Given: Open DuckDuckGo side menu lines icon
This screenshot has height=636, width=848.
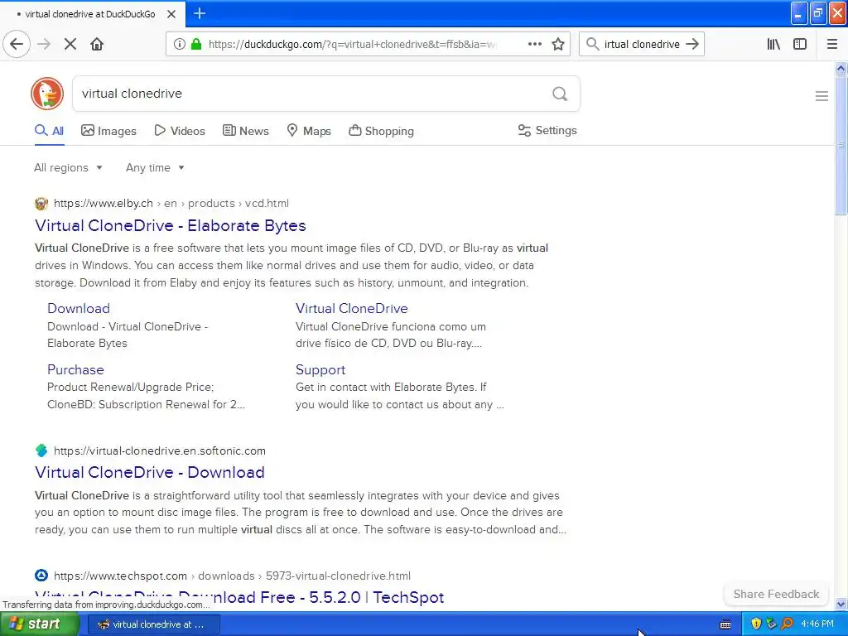Looking at the screenshot, I should pyautogui.click(x=821, y=96).
